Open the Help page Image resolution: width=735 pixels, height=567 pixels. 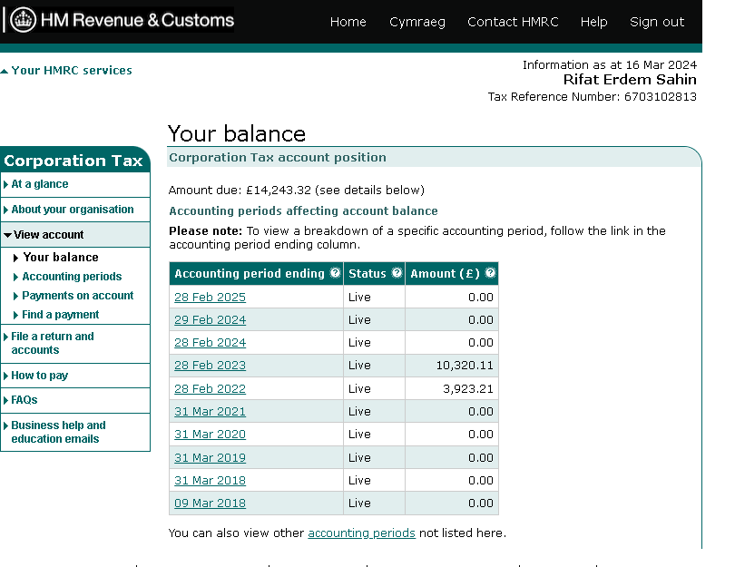[594, 22]
